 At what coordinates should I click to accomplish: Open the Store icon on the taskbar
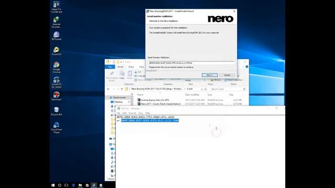click(87, 185)
